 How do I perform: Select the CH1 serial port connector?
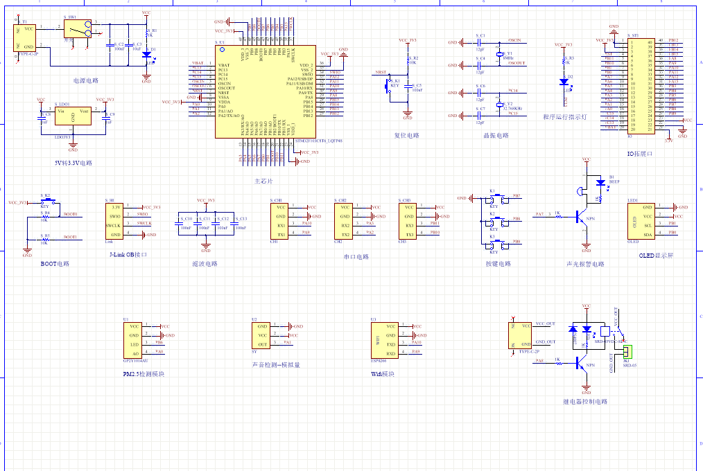click(279, 221)
